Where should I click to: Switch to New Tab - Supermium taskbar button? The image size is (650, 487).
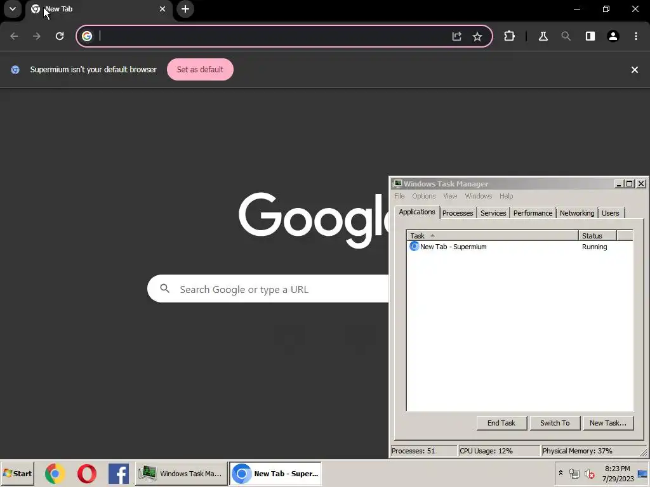[275, 473]
